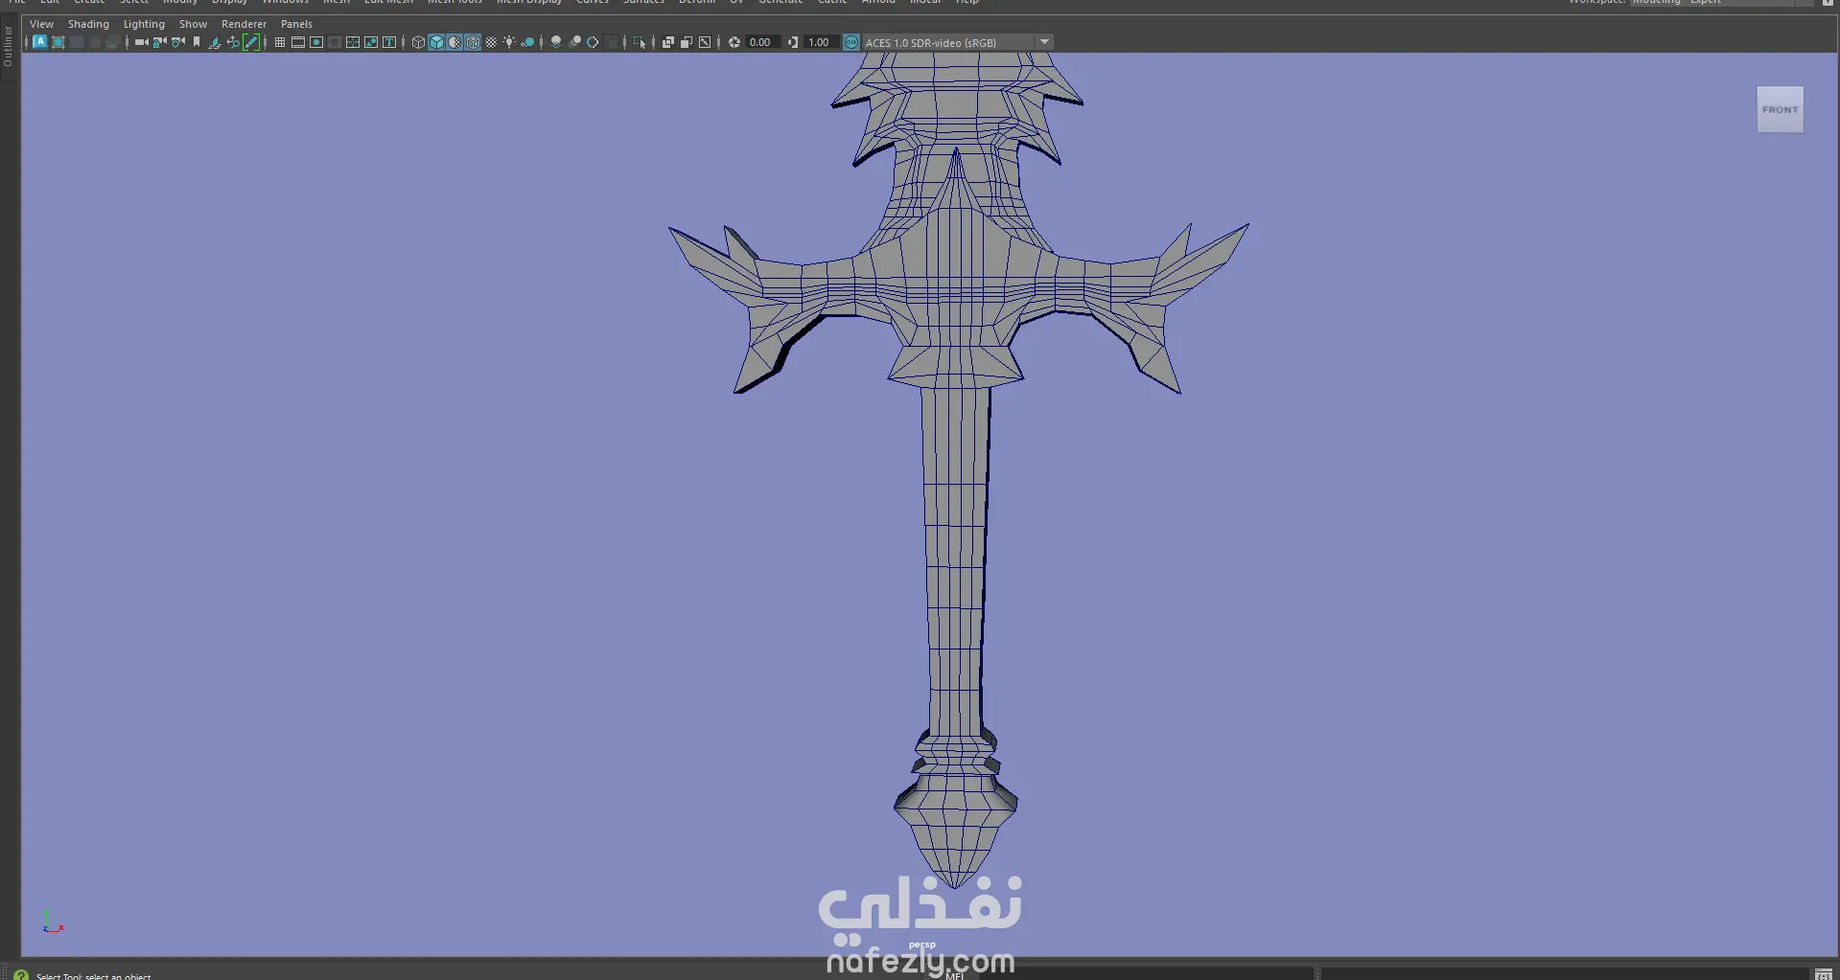Click the grease pencil icon
The image size is (1840, 980).
click(x=251, y=42)
